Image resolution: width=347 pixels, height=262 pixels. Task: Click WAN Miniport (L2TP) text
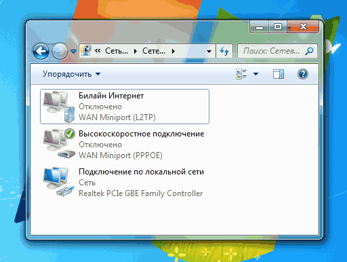117,117
